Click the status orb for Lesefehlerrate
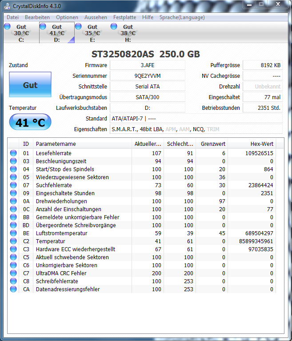Viewport: 292px width, 341px height. point(13,153)
